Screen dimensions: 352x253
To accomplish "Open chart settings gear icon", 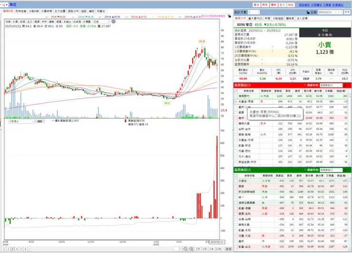I will click(x=114, y=21).
